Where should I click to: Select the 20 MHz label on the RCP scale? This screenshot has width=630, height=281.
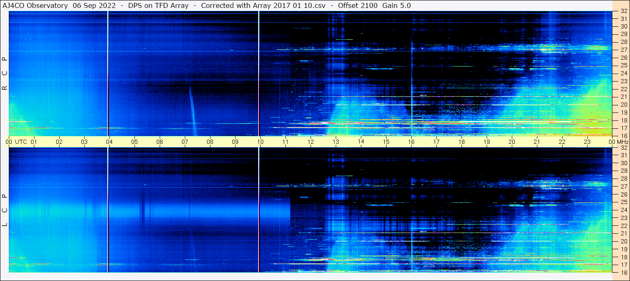point(623,105)
